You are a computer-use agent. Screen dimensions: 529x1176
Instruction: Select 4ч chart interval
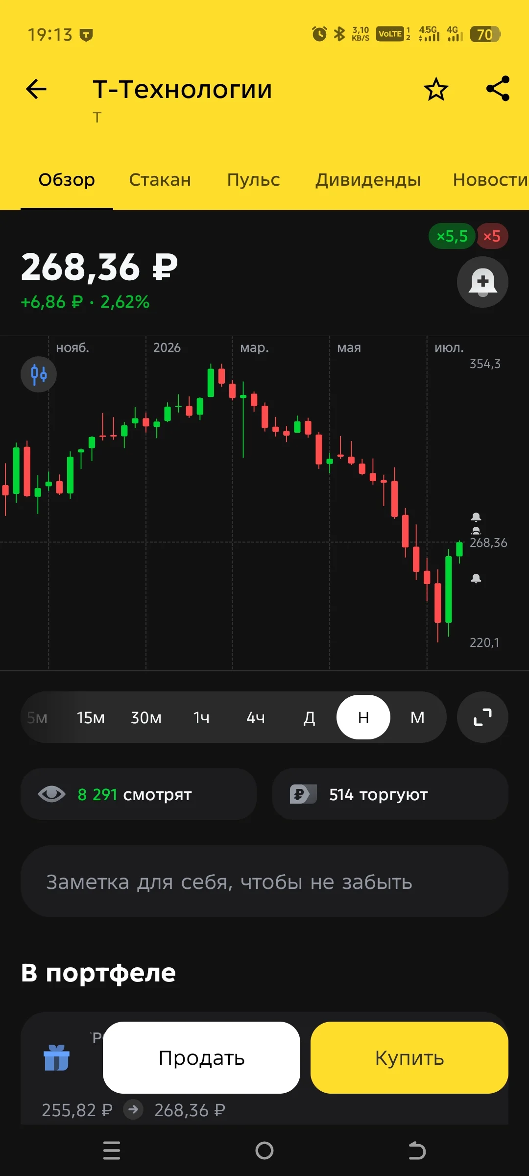pyautogui.click(x=256, y=718)
